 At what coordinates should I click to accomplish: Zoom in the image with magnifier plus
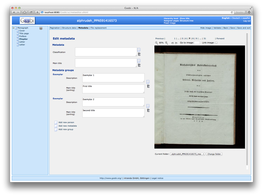[166, 43]
